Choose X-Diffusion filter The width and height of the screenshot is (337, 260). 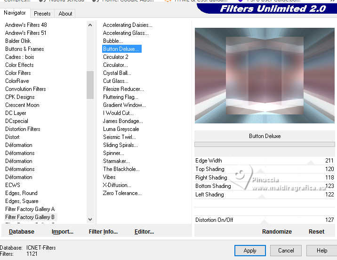[117, 185]
